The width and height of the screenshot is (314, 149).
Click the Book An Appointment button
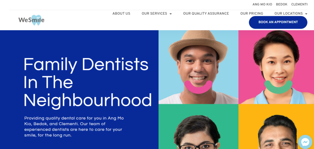pos(278,22)
